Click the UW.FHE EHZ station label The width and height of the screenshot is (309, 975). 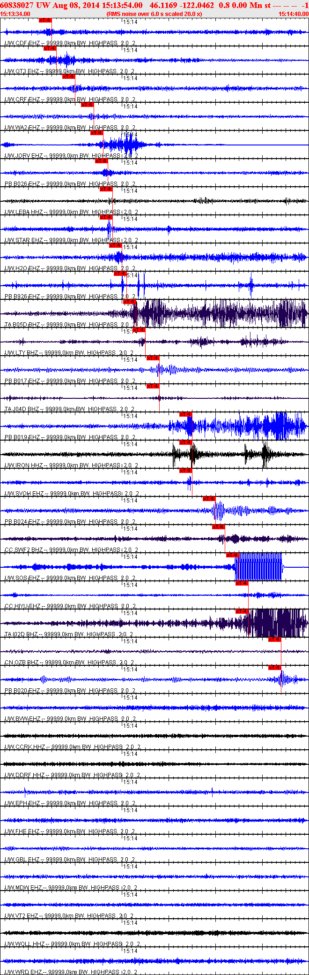pyautogui.click(x=22, y=831)
